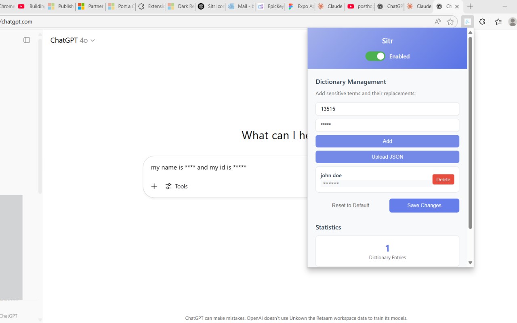
Task: Open a new browser tab with plus
Action: click(470, 6)
